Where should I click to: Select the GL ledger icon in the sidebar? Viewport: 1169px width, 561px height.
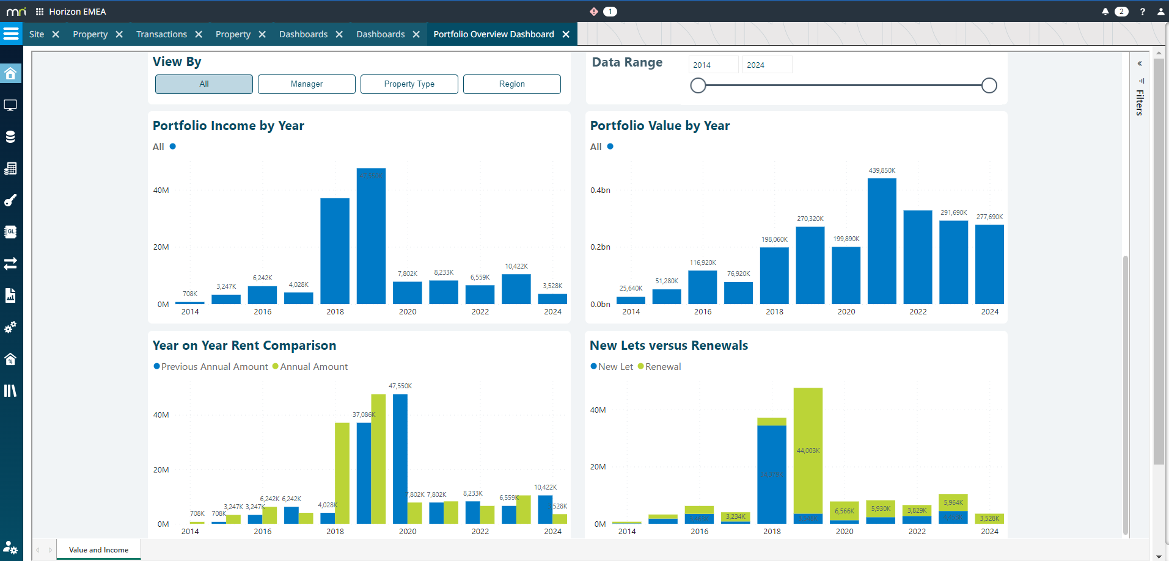coord(11,232)
